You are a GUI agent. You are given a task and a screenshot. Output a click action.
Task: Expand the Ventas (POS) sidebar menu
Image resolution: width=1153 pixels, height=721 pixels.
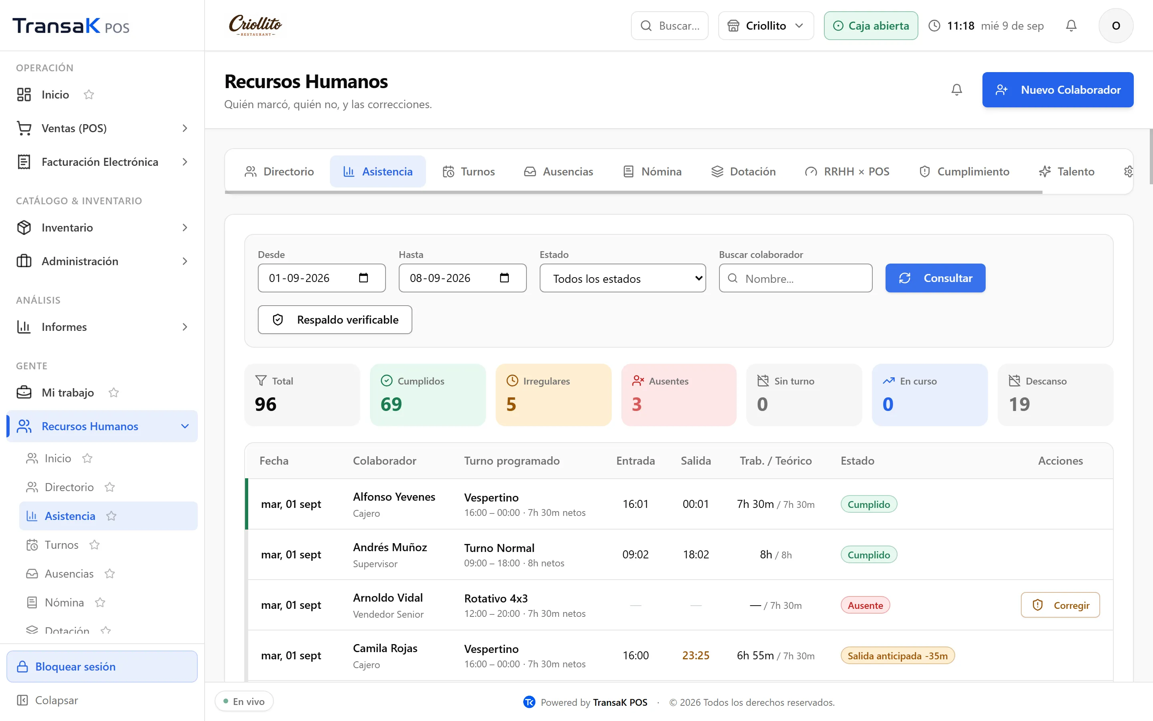click(102, 128)
